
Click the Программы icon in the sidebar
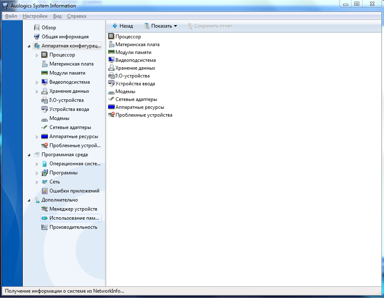[44, 172]
